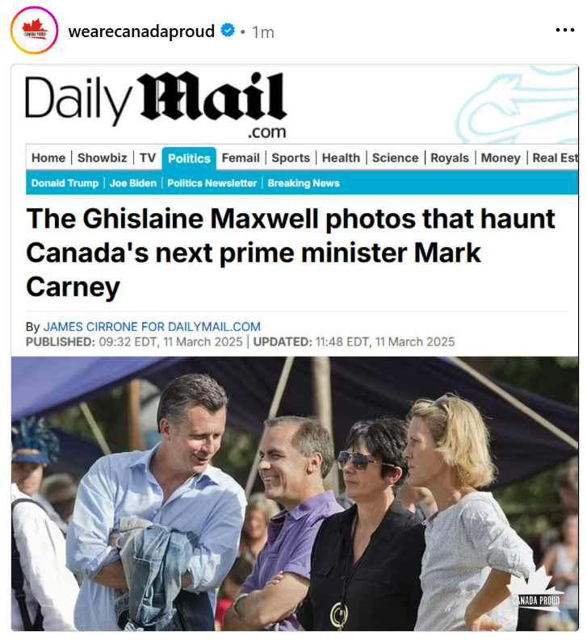Image resolution: width=587 pixels, height=640 pixels.
Task: Go to the Home menu item
Action: (x=48, y=158)
